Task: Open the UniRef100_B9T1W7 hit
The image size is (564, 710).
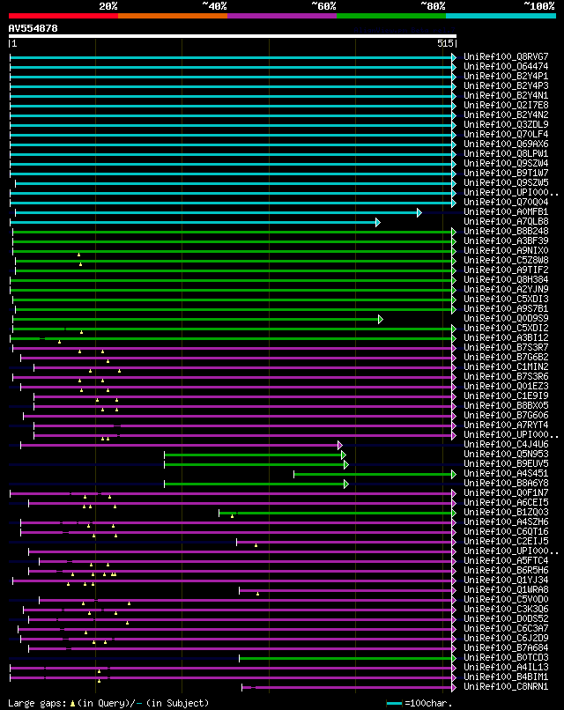Action: click(506, 173)
